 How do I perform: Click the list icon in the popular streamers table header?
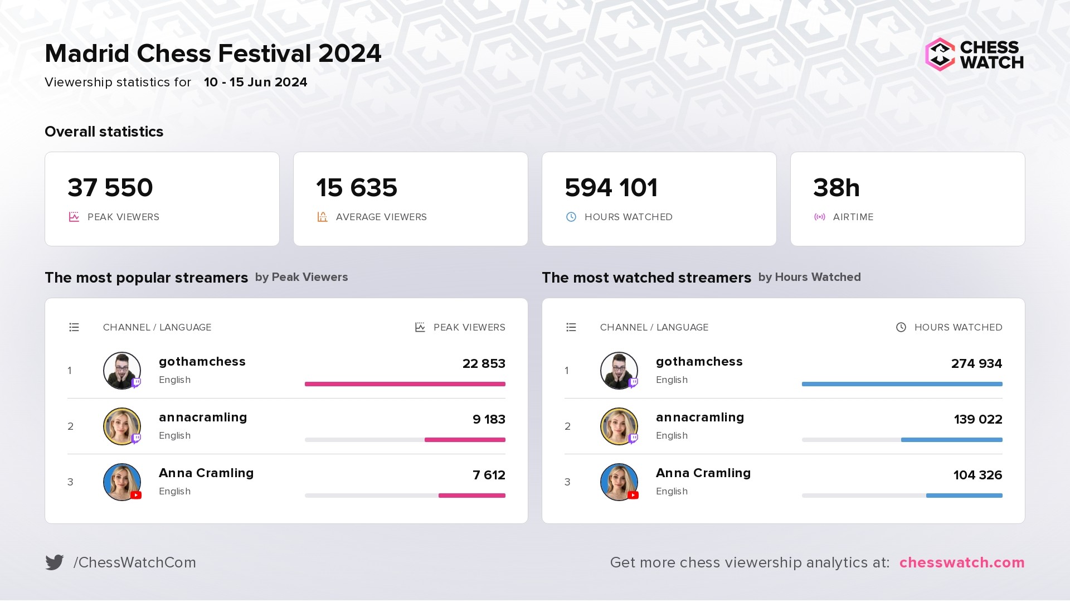[74, 327]
